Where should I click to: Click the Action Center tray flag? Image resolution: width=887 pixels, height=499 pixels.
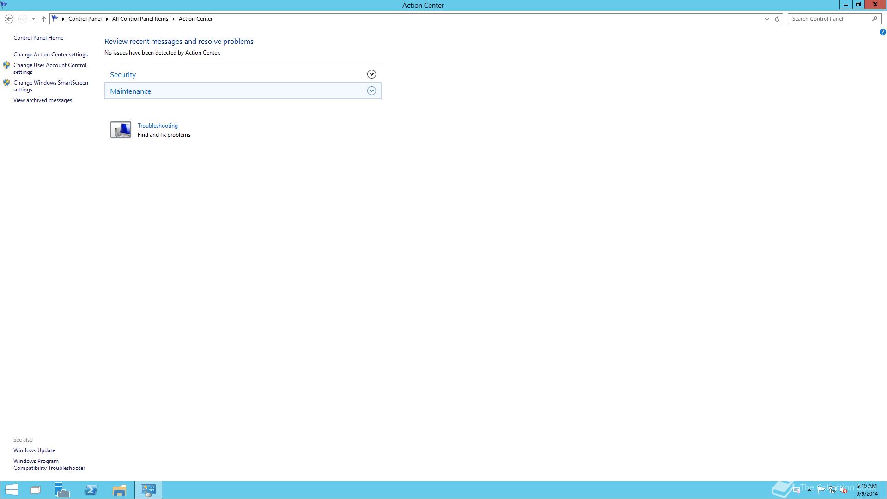(x=821, y=490)
